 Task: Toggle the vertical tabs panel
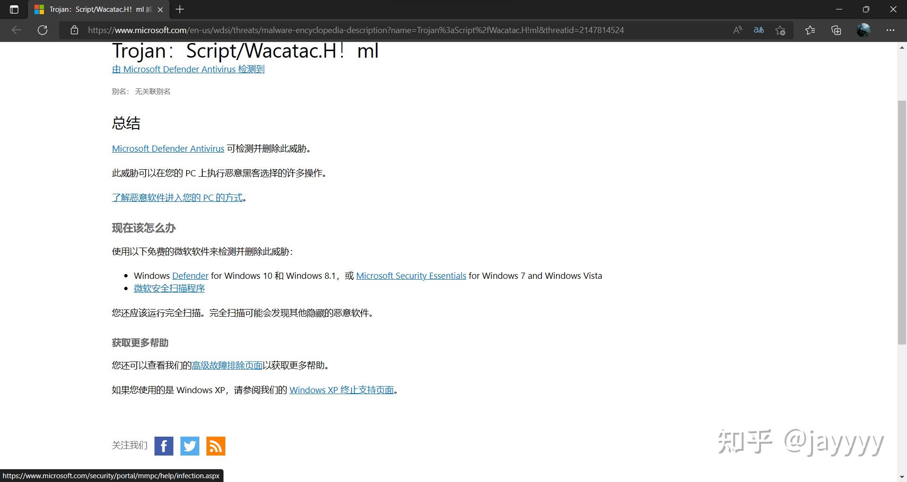(x=14, y=9)
